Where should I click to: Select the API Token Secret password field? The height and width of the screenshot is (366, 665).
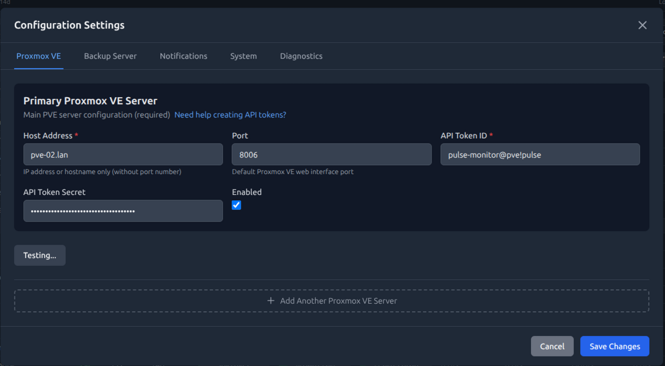point(123,211)
